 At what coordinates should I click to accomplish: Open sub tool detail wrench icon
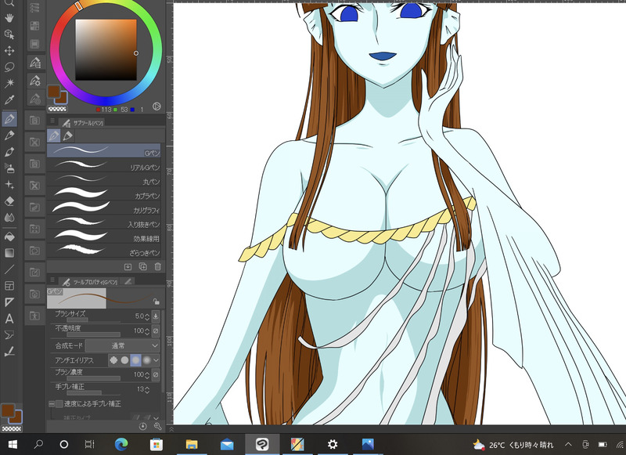pyautogui.click(x=157, y=426)
